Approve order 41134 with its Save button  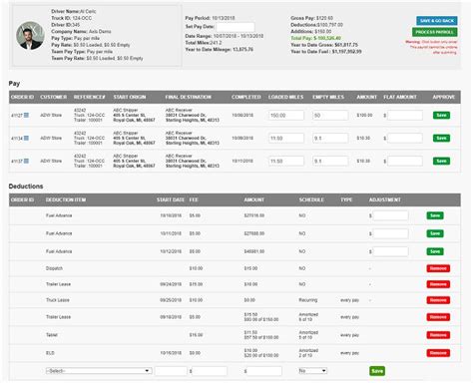click(x=441, y=138)
